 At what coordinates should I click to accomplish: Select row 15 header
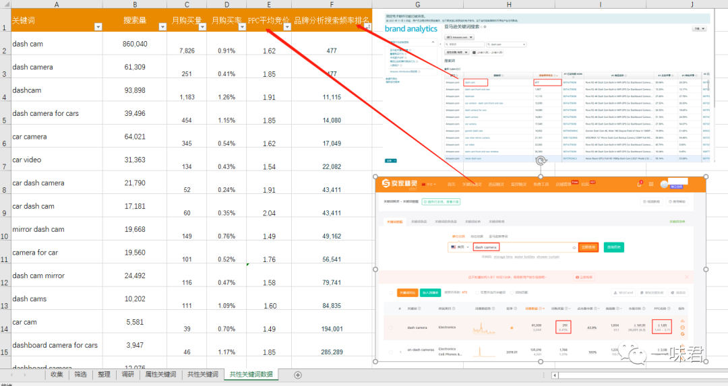coord(5,345)
